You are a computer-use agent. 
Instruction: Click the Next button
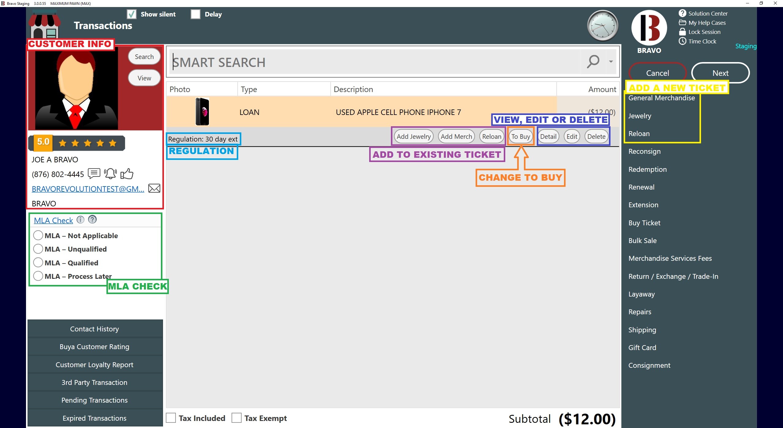tap(720, 73)
